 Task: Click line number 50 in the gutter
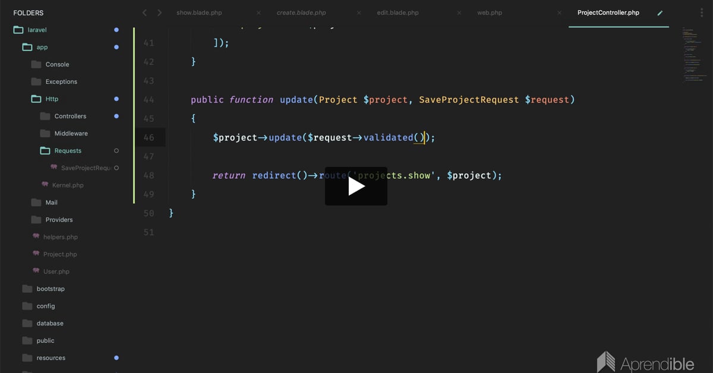click(x=148, y=213)
